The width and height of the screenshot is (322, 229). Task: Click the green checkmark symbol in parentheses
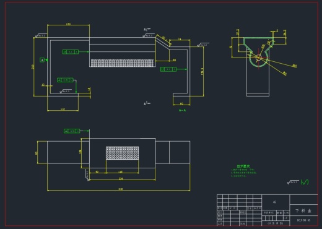coord(305,182)
